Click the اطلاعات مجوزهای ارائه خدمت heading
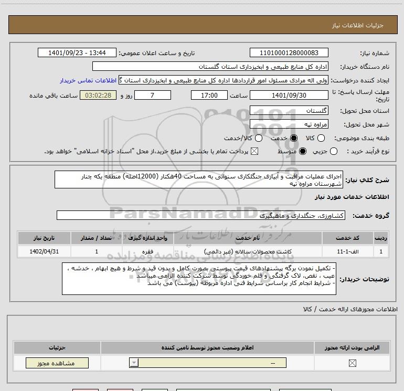Viewport: 404px width, 391px height. (350, 309)
